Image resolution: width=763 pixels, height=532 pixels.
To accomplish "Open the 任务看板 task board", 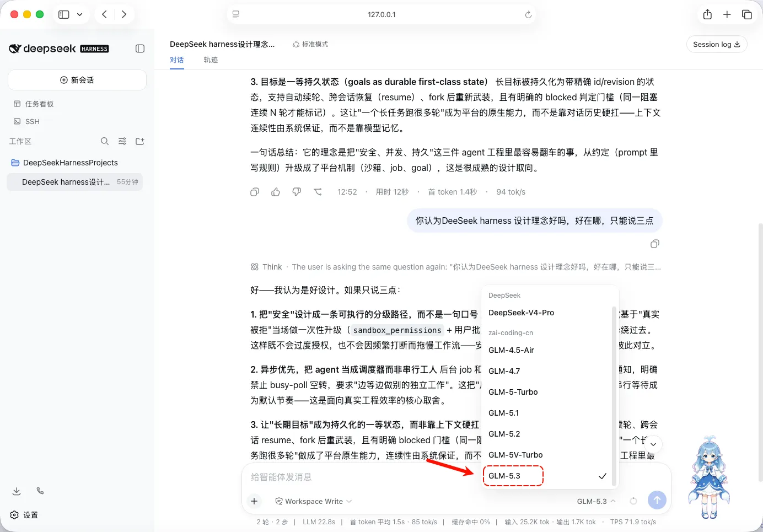I will (x=34, y=104).
